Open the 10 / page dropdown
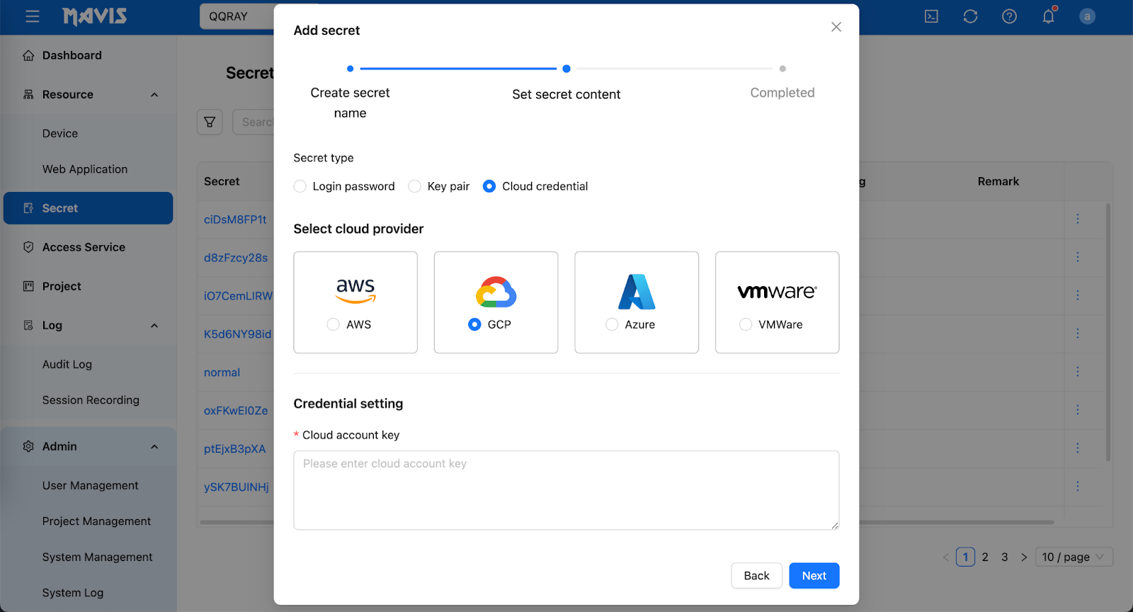The width and height of the screenshot is (1133, 612). pos(1074,557)
